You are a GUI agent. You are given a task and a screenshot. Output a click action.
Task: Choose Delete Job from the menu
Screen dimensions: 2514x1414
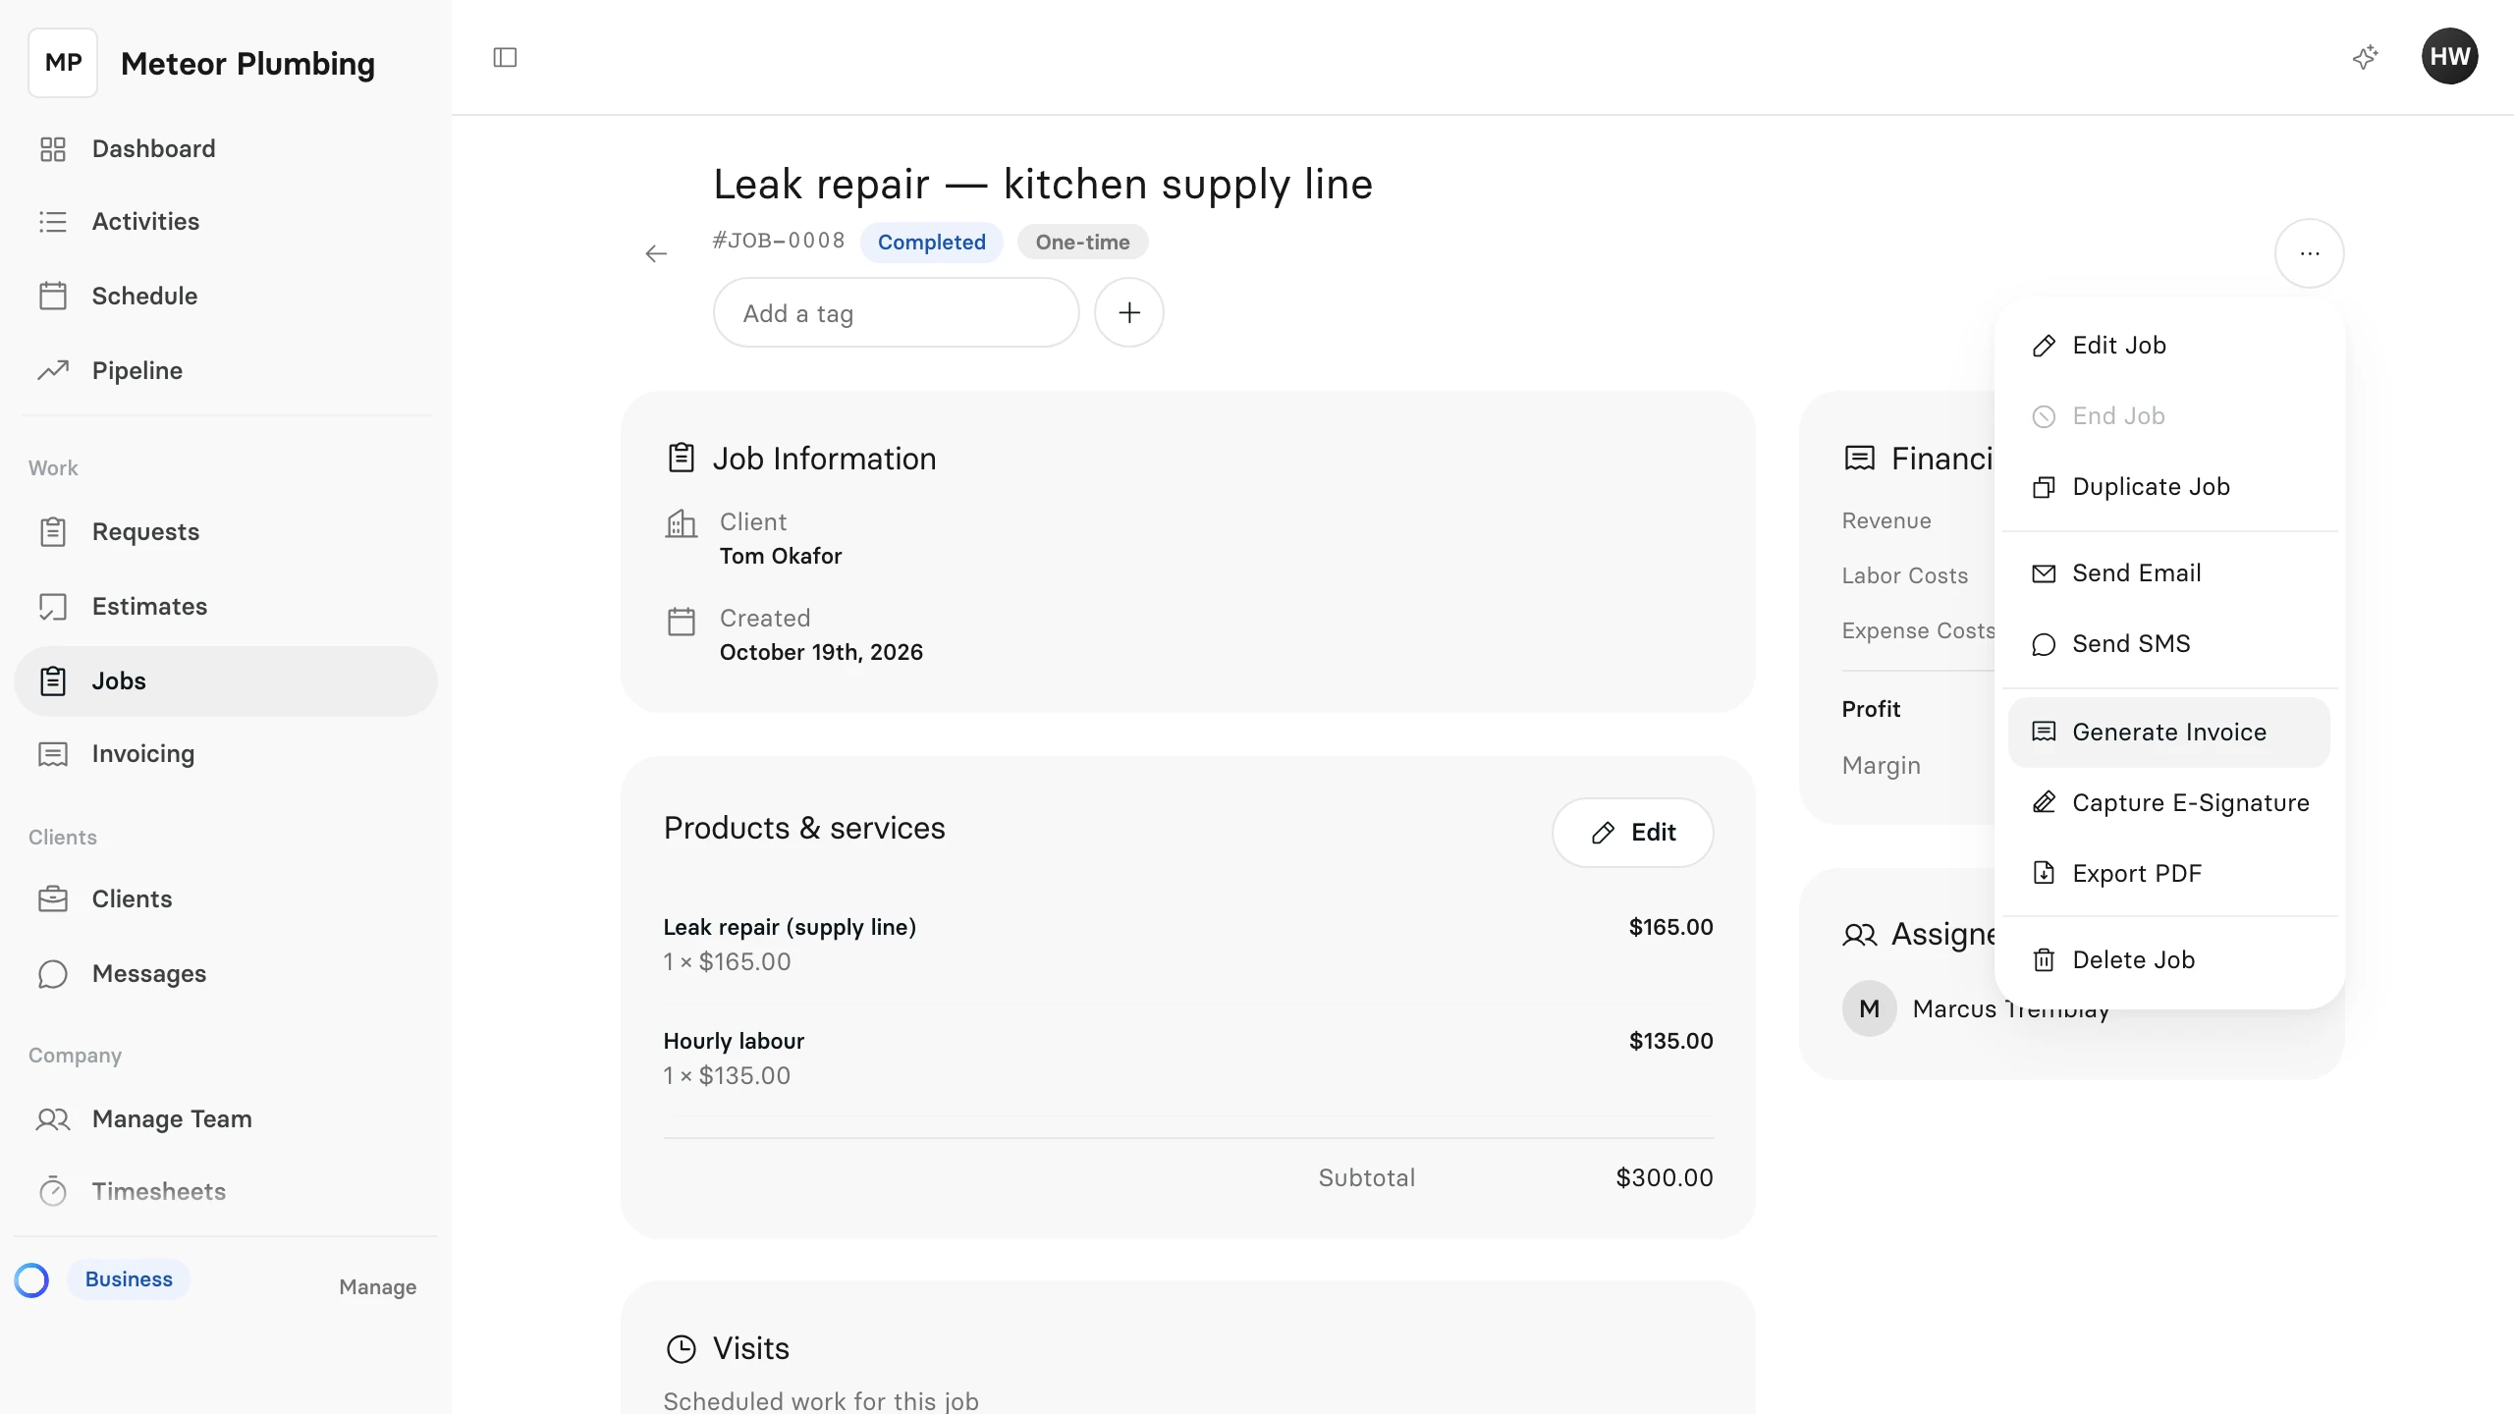point(2168,960)
